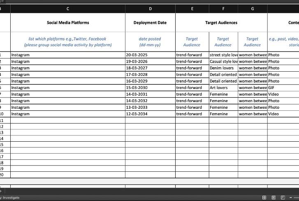Click the date cell 13-03-2033
299x201 pixels.
click(150, 107)
